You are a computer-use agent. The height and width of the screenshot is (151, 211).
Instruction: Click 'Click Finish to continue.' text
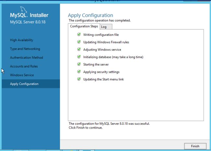point(86,128)
